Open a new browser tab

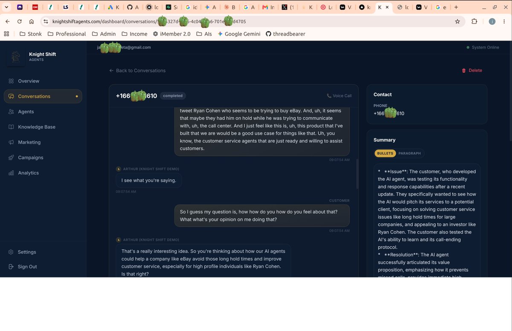click(456, 7)
